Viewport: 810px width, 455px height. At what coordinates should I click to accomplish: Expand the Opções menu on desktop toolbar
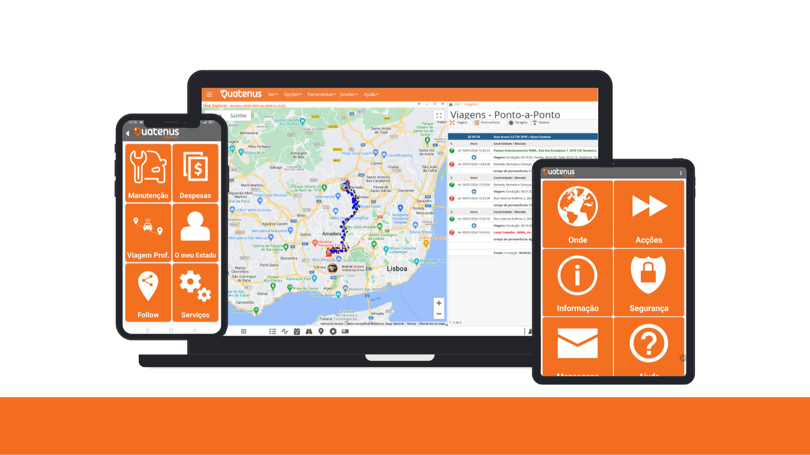click(x=290, y=94)
